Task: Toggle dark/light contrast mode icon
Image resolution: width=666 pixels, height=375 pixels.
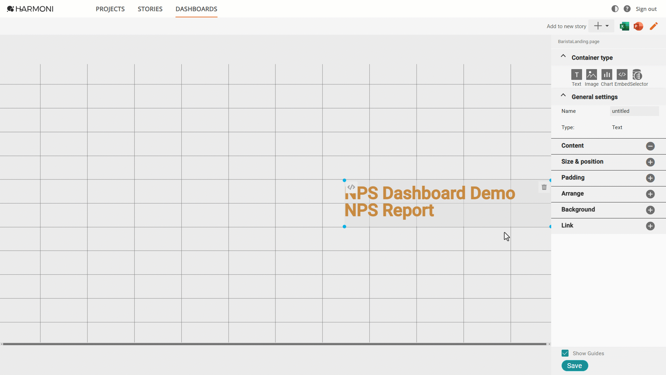Action: click(x=615, y=9)
